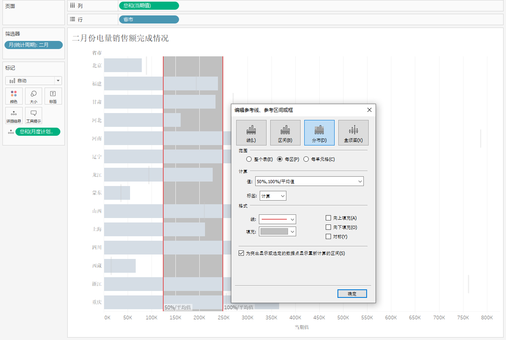
Task: Uncheck recalculated band for highlighted points option
Action: (x=241, y=253)
